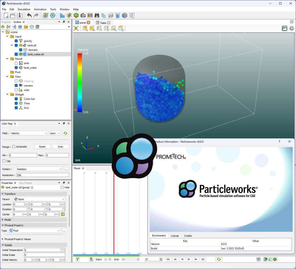Image resolution: width=296 pixels, height=269 pixels.
Task: Click the binoculars icon in toolbar
Action: click(x=97, y=15)
